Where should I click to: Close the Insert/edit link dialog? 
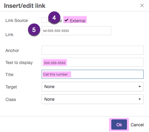(142, 5)
